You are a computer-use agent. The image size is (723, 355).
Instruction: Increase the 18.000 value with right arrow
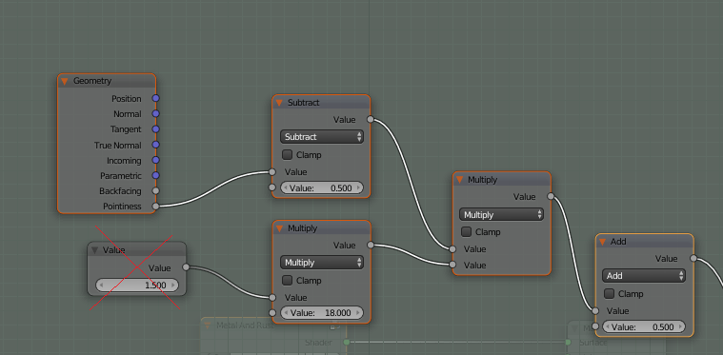click(358, 312)
